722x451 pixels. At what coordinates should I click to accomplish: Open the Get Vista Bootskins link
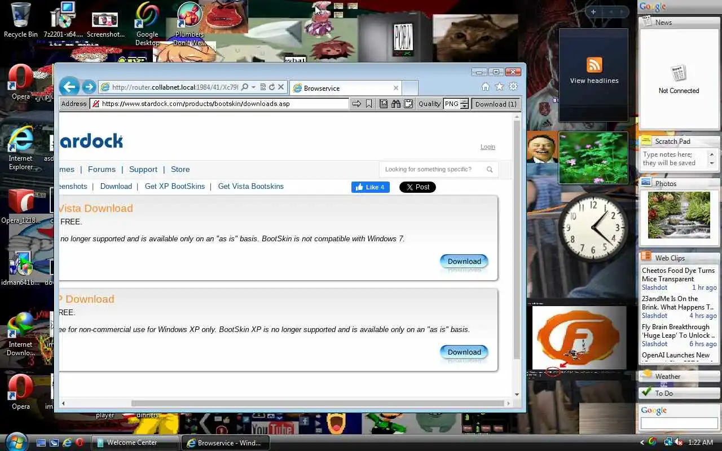251,186
